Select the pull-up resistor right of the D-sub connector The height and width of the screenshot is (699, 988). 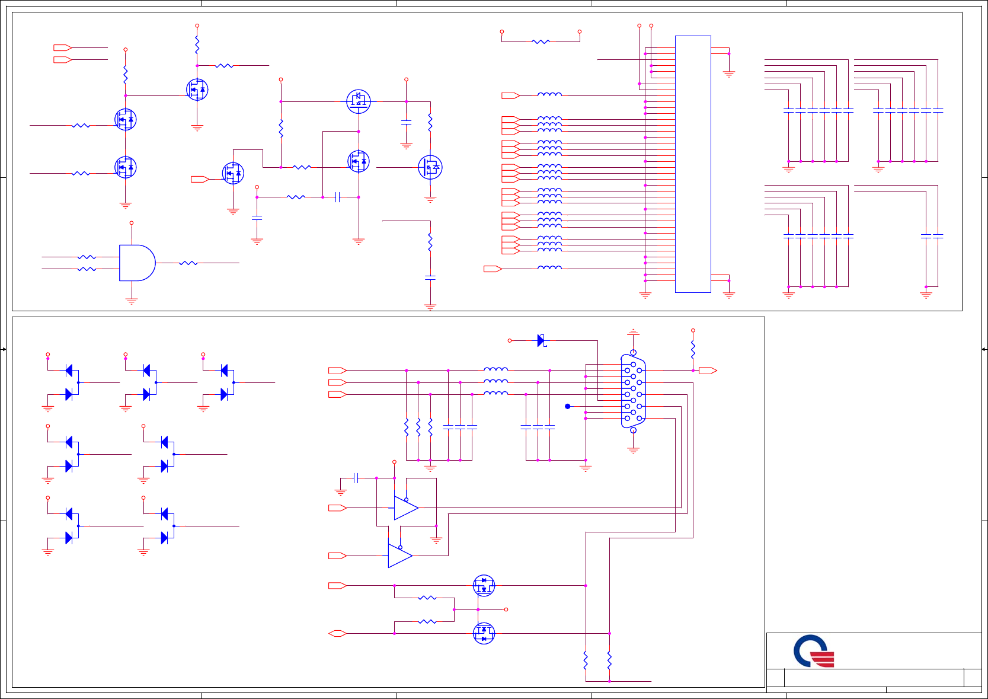693,349
